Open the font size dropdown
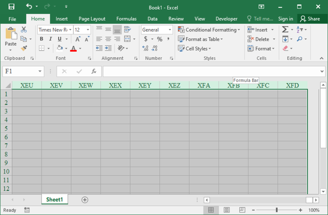328x215 pixels. 88,30
